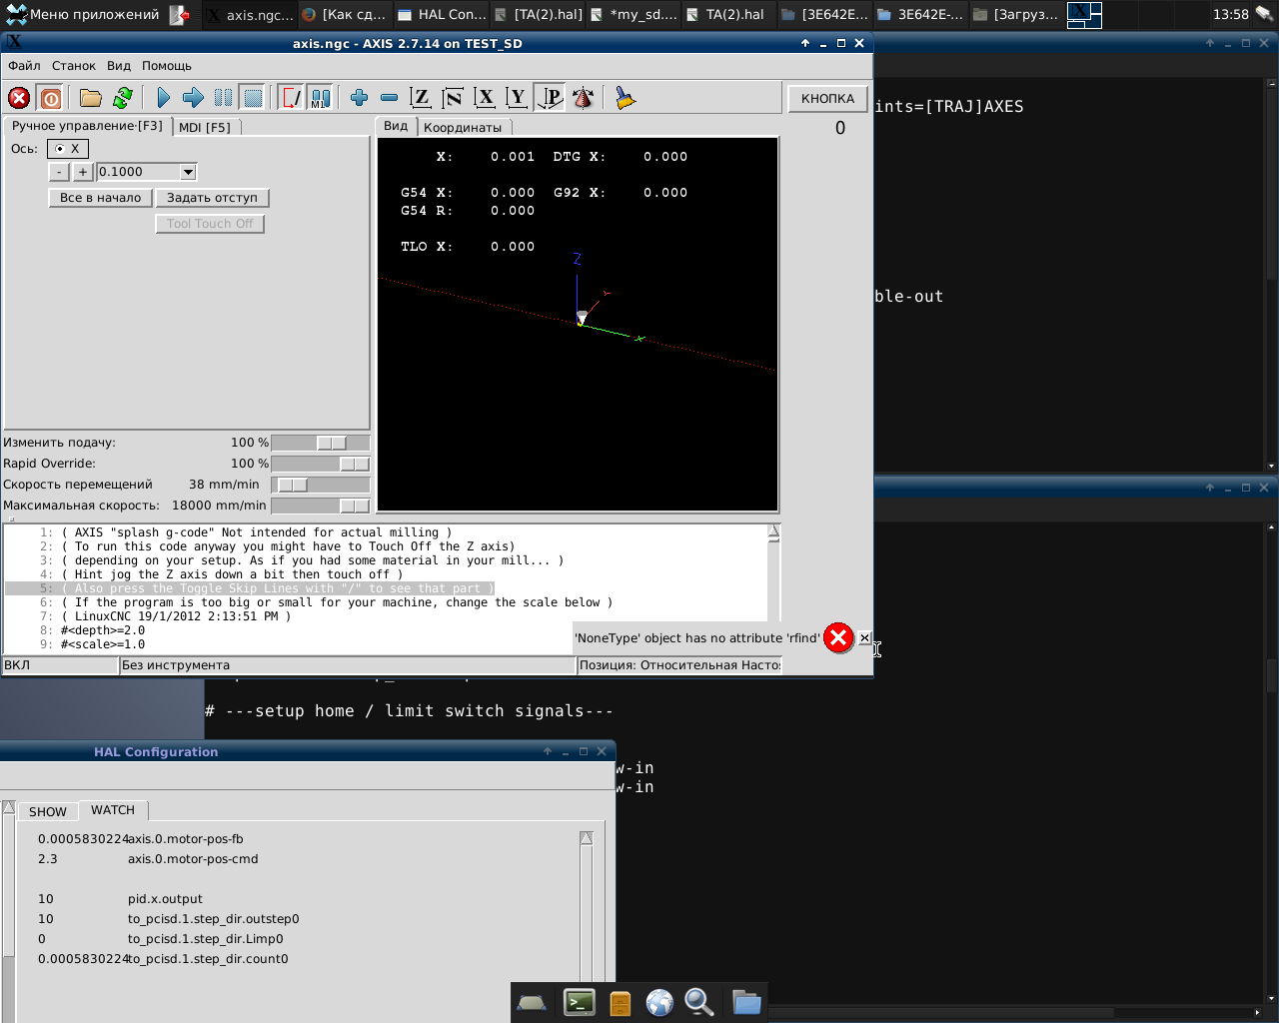Screen dimensions: 1279x1023
Task: Switch to MDI [F5] tab
Action: point(205,127)
